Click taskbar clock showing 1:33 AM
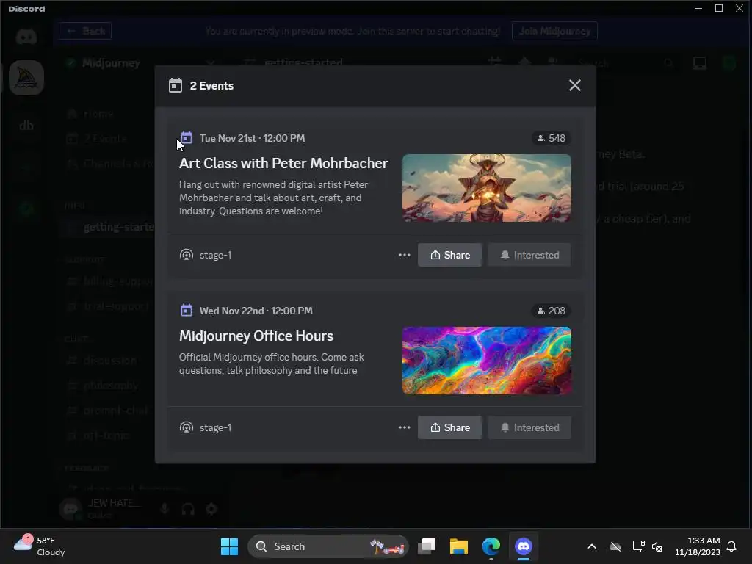Image resolution: width=752 pixels, height=564 pixels. [698, 546]
